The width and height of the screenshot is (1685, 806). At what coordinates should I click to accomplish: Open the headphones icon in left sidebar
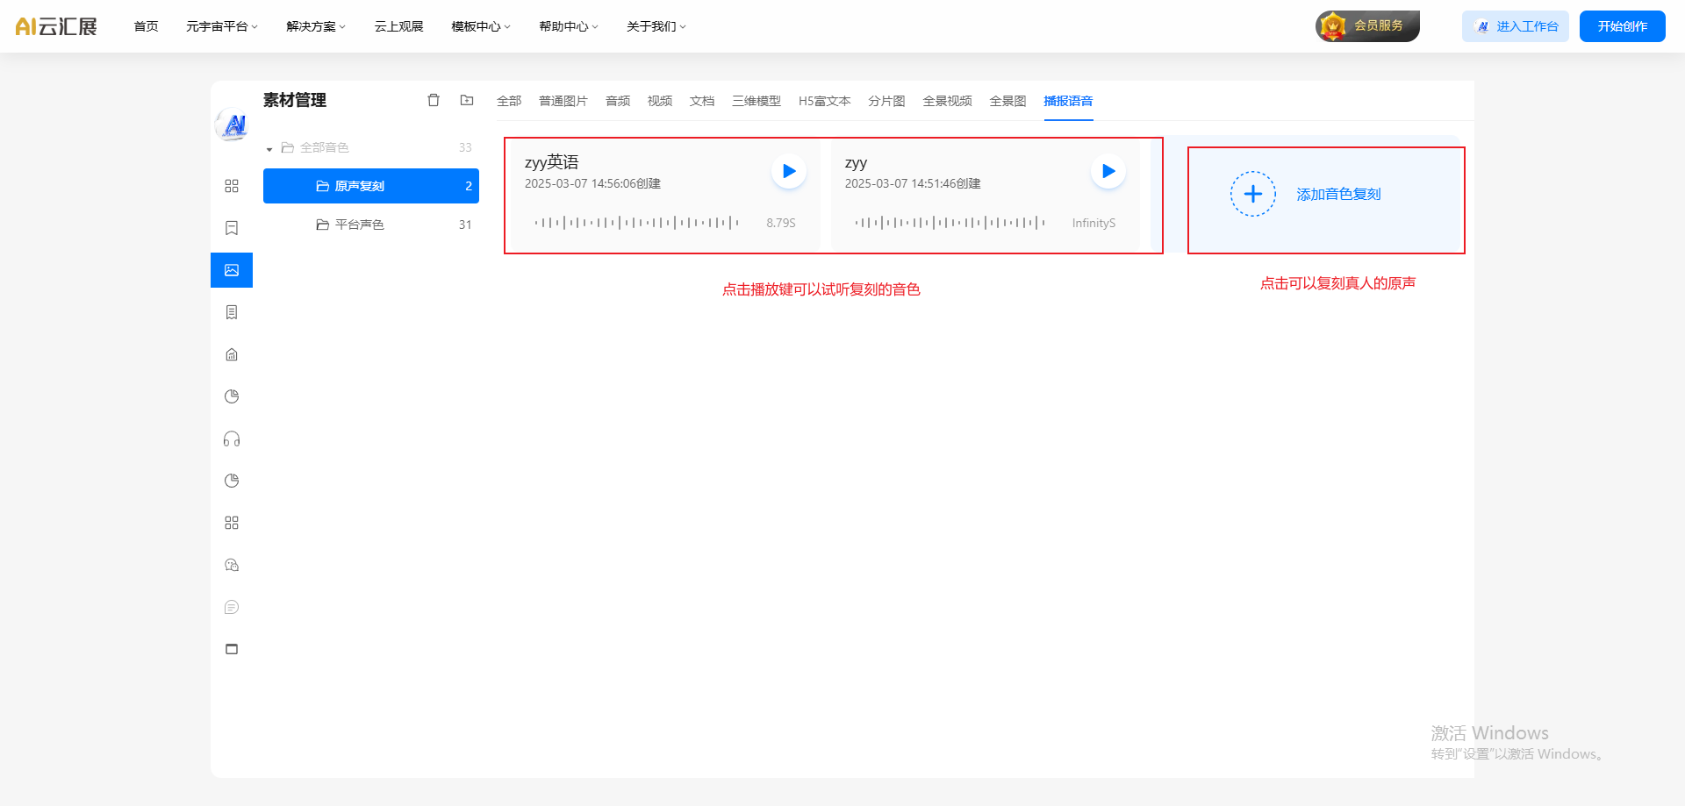click(232, 439)
